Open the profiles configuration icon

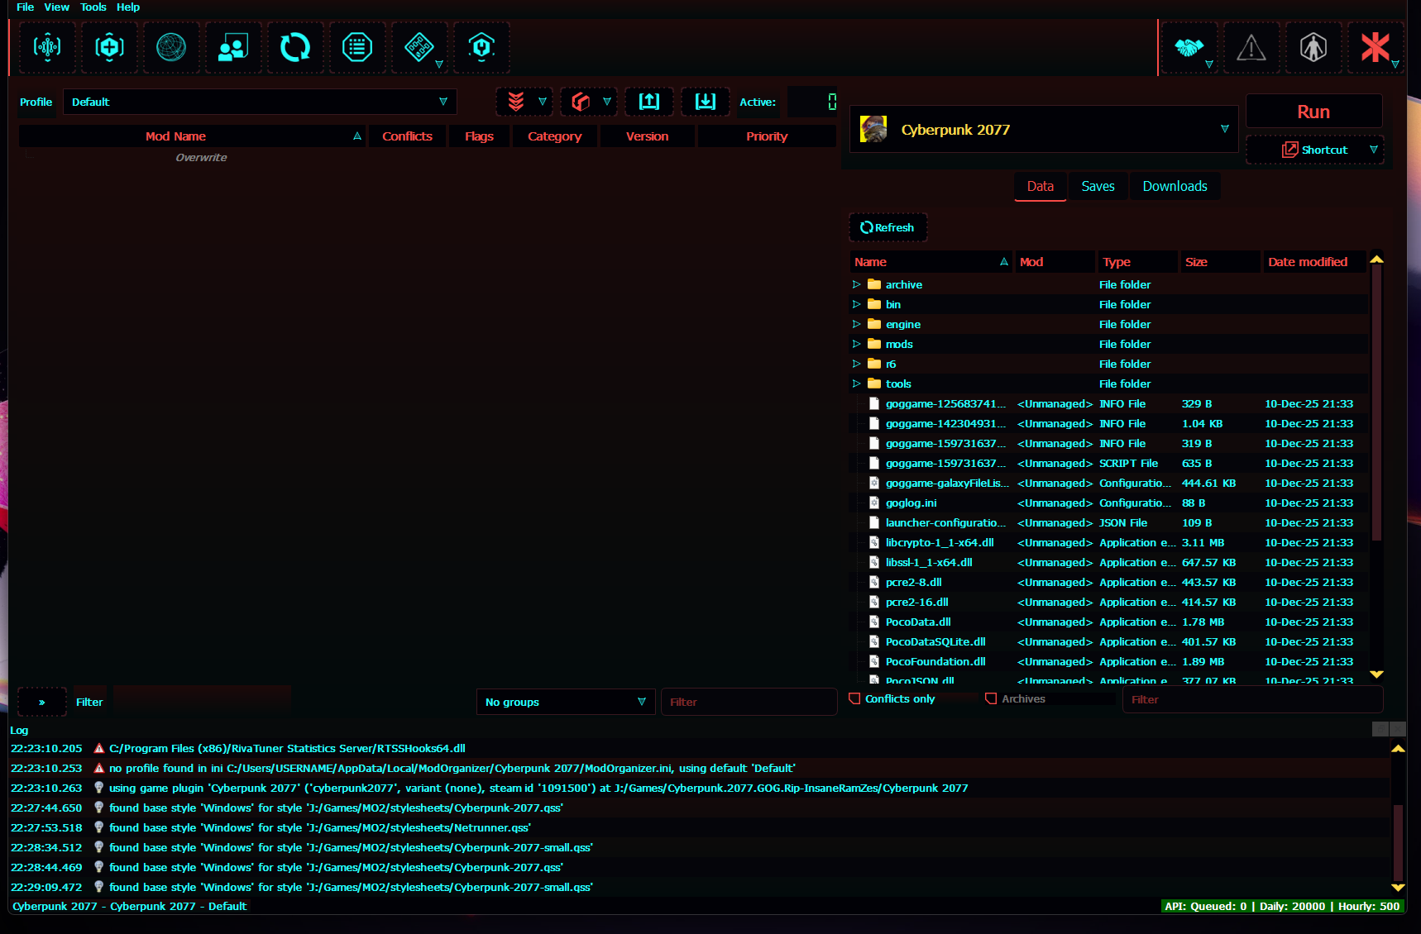[233, 47]
